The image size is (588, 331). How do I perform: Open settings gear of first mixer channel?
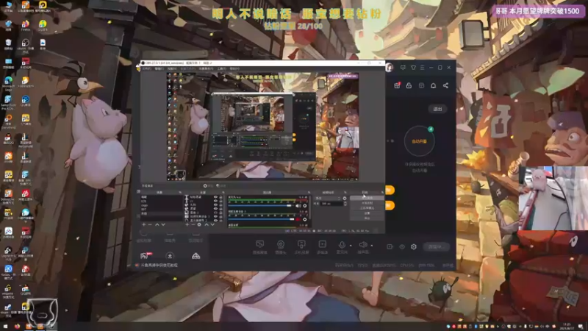pyautogui.click(x=305, y=206)
